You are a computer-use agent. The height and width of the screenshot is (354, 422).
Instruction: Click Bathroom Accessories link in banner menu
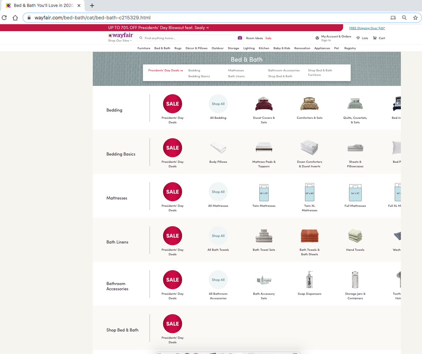pyautogui.click(x=284, y=70)
